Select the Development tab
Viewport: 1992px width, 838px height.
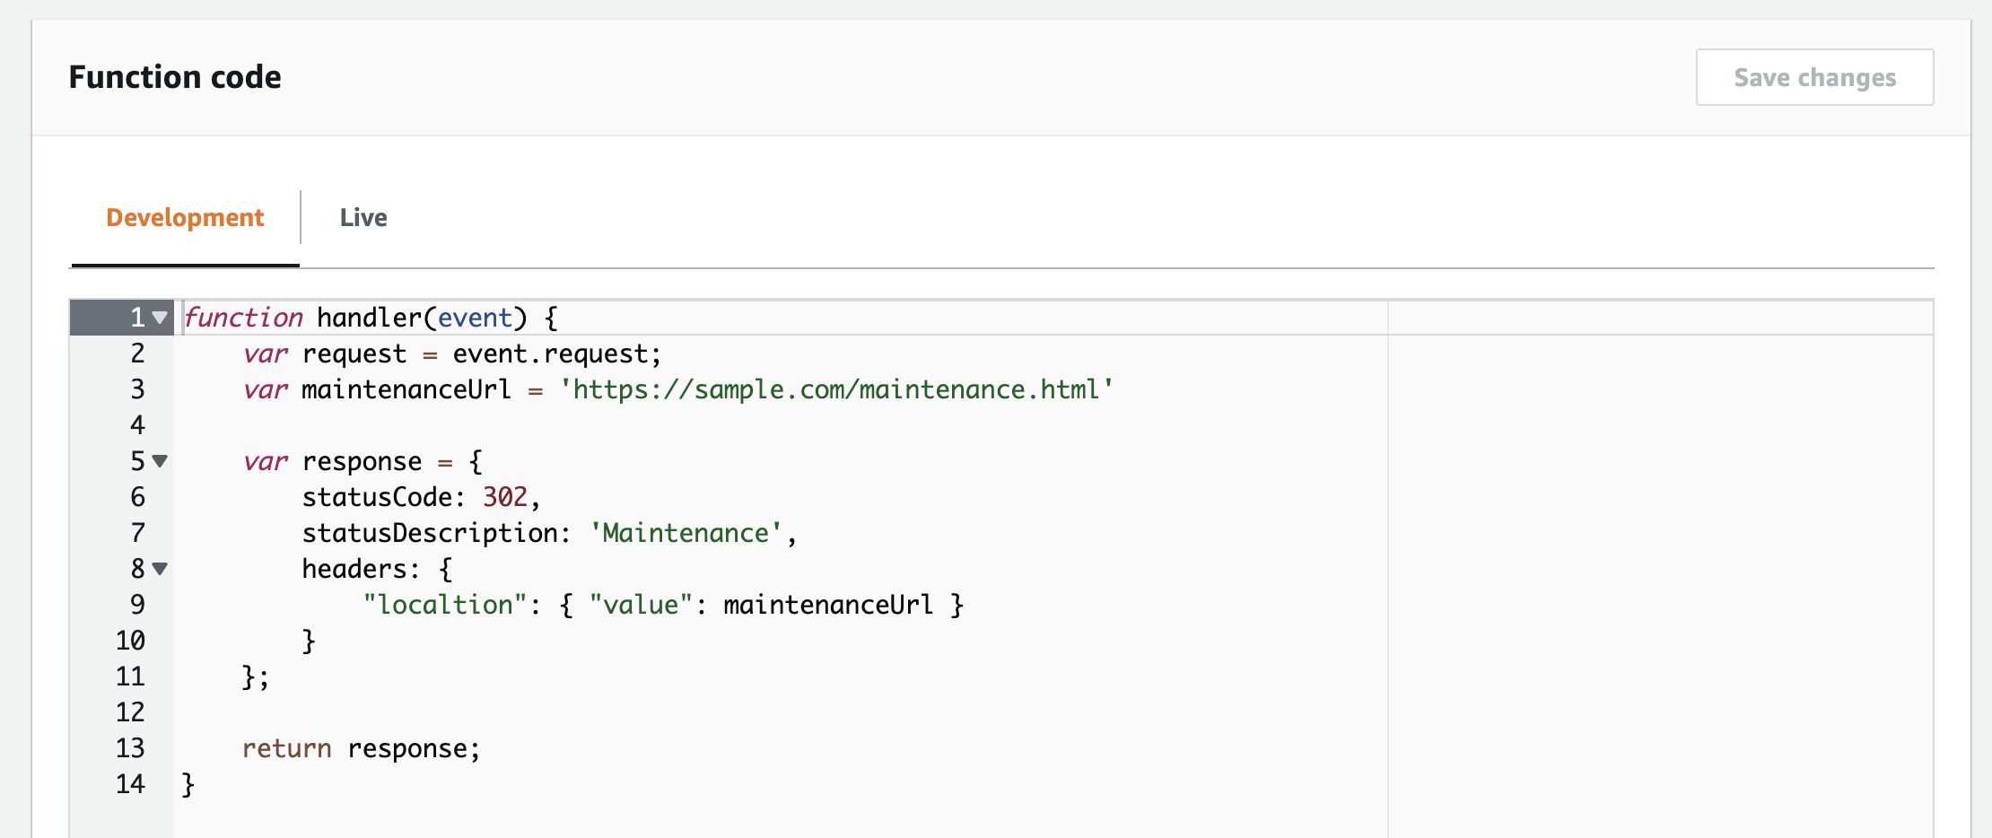tap(185, 217)
